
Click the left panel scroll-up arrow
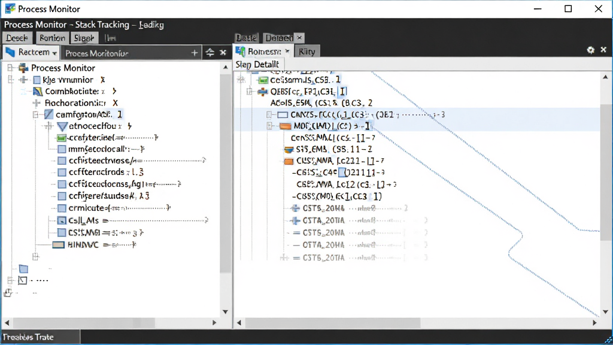coord(226,67)
